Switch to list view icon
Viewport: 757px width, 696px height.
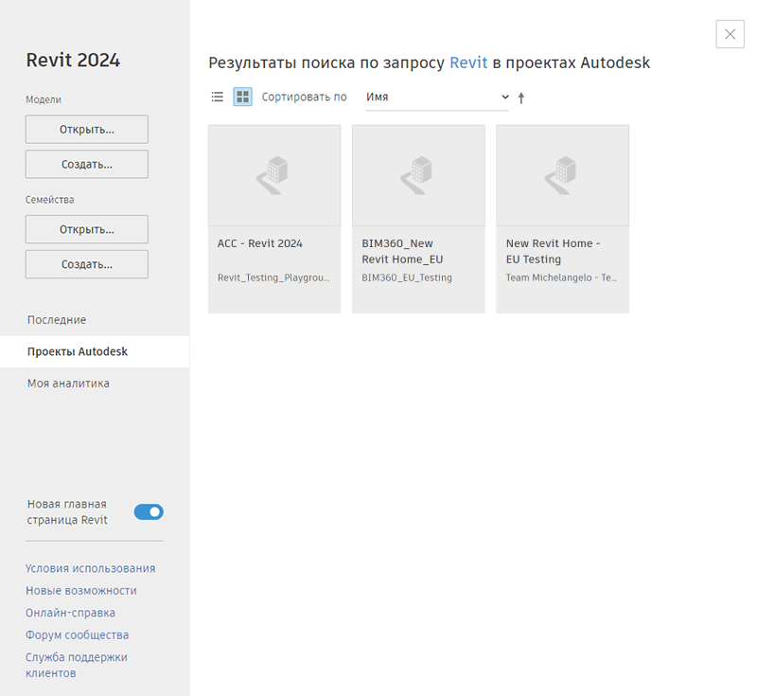coord(218,98)
